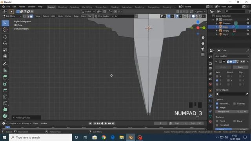Open the Mesh menu
This screenshot has height=141, width=251.
pos(60,16)
